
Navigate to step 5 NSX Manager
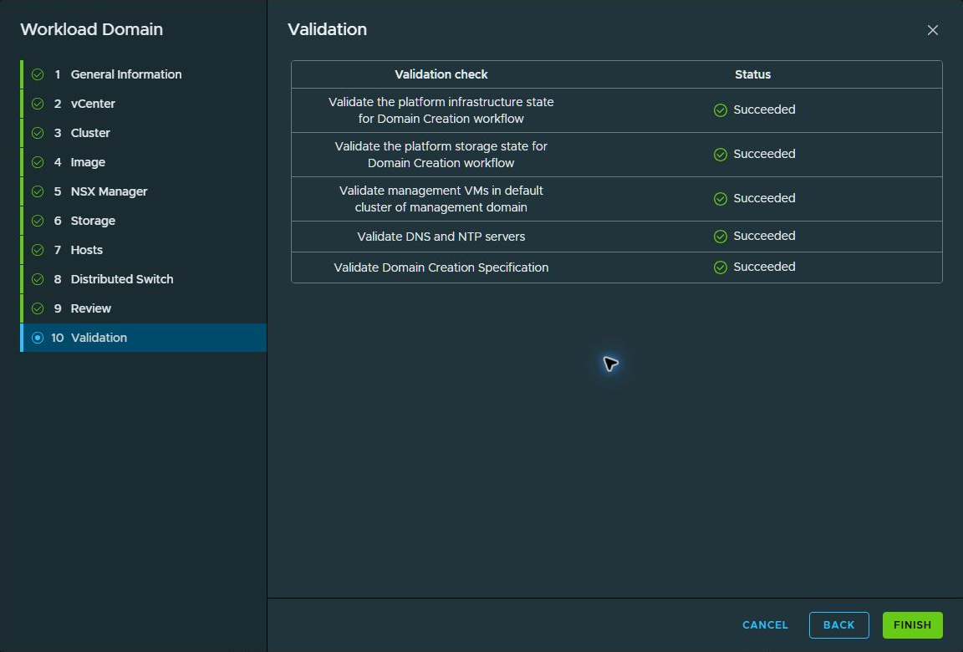(x=144, y=191)
